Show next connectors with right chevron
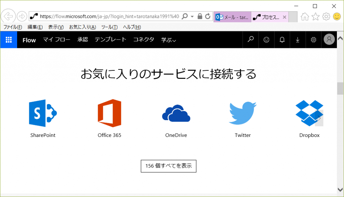 (319, 118)
